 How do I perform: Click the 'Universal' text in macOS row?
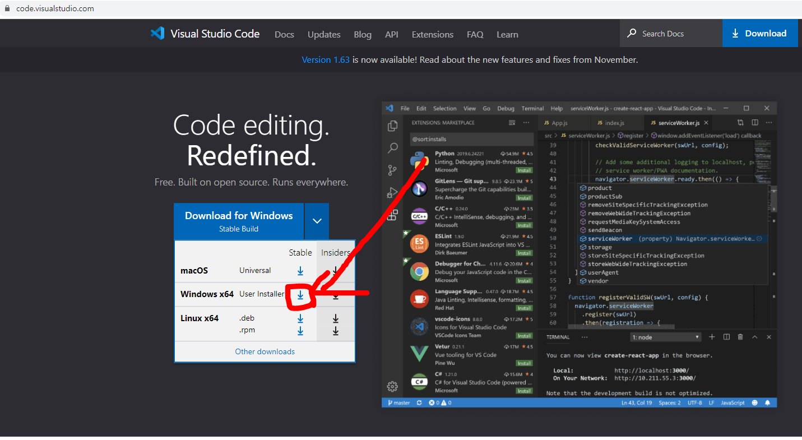[255, 270]
